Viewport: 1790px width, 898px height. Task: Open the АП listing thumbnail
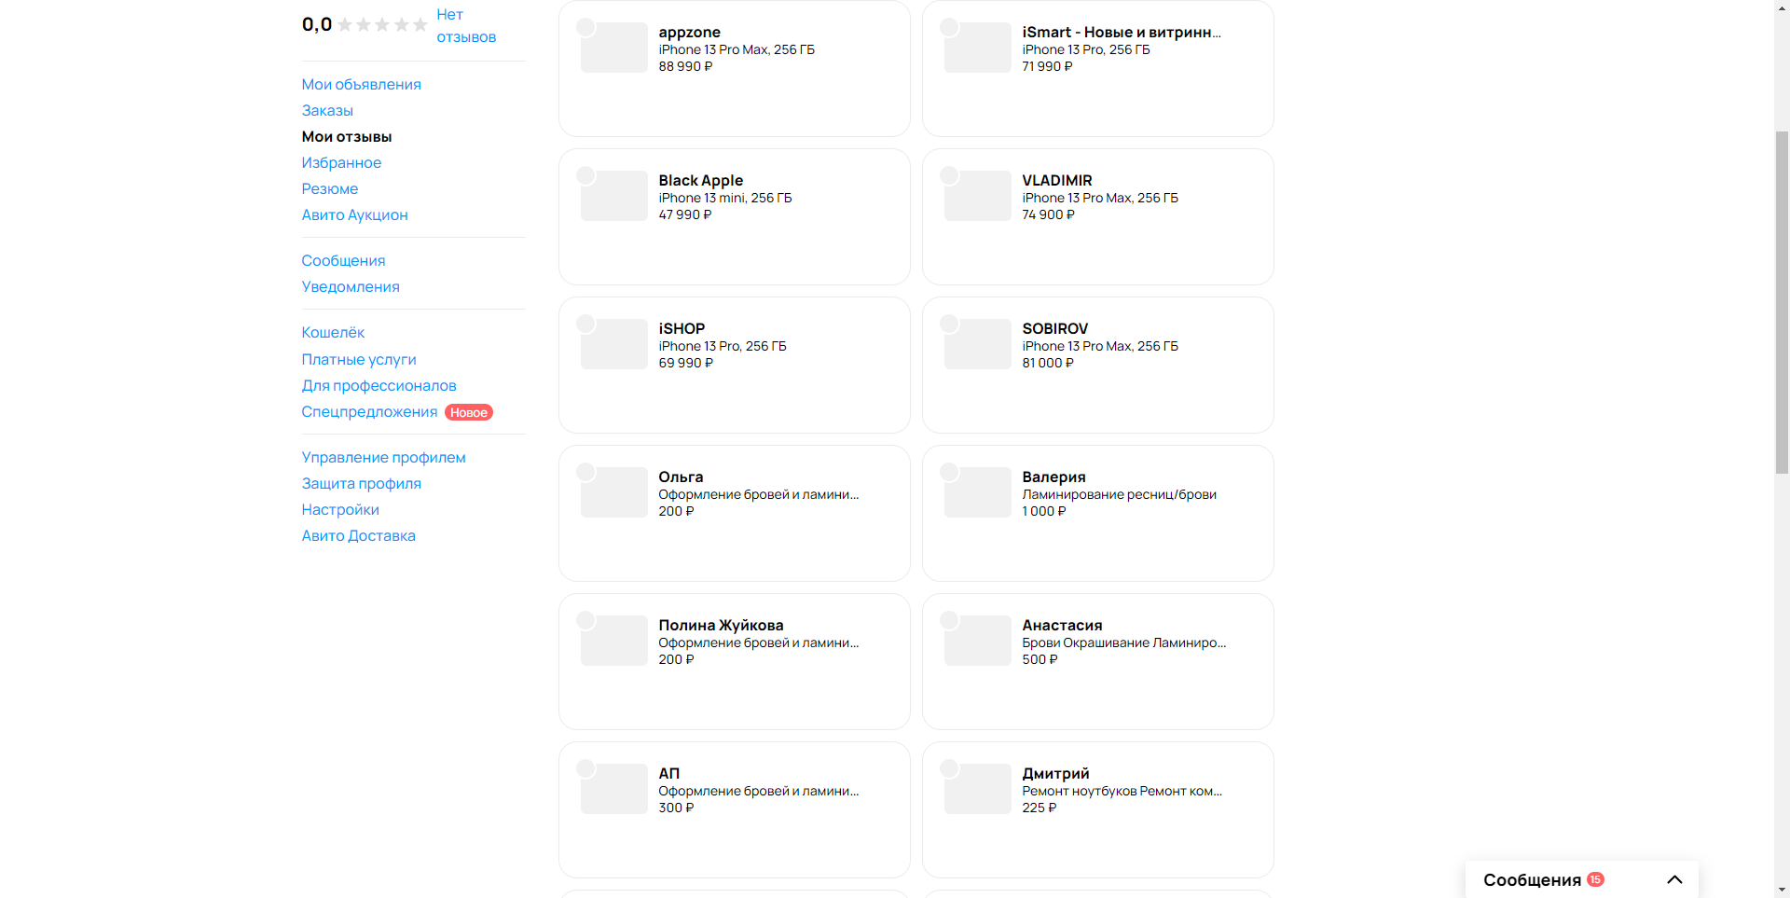point(614,789)
